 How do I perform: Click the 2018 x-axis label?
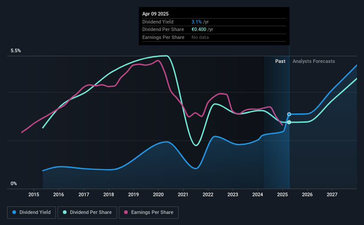pyautogui.click(x=109, y=194)
